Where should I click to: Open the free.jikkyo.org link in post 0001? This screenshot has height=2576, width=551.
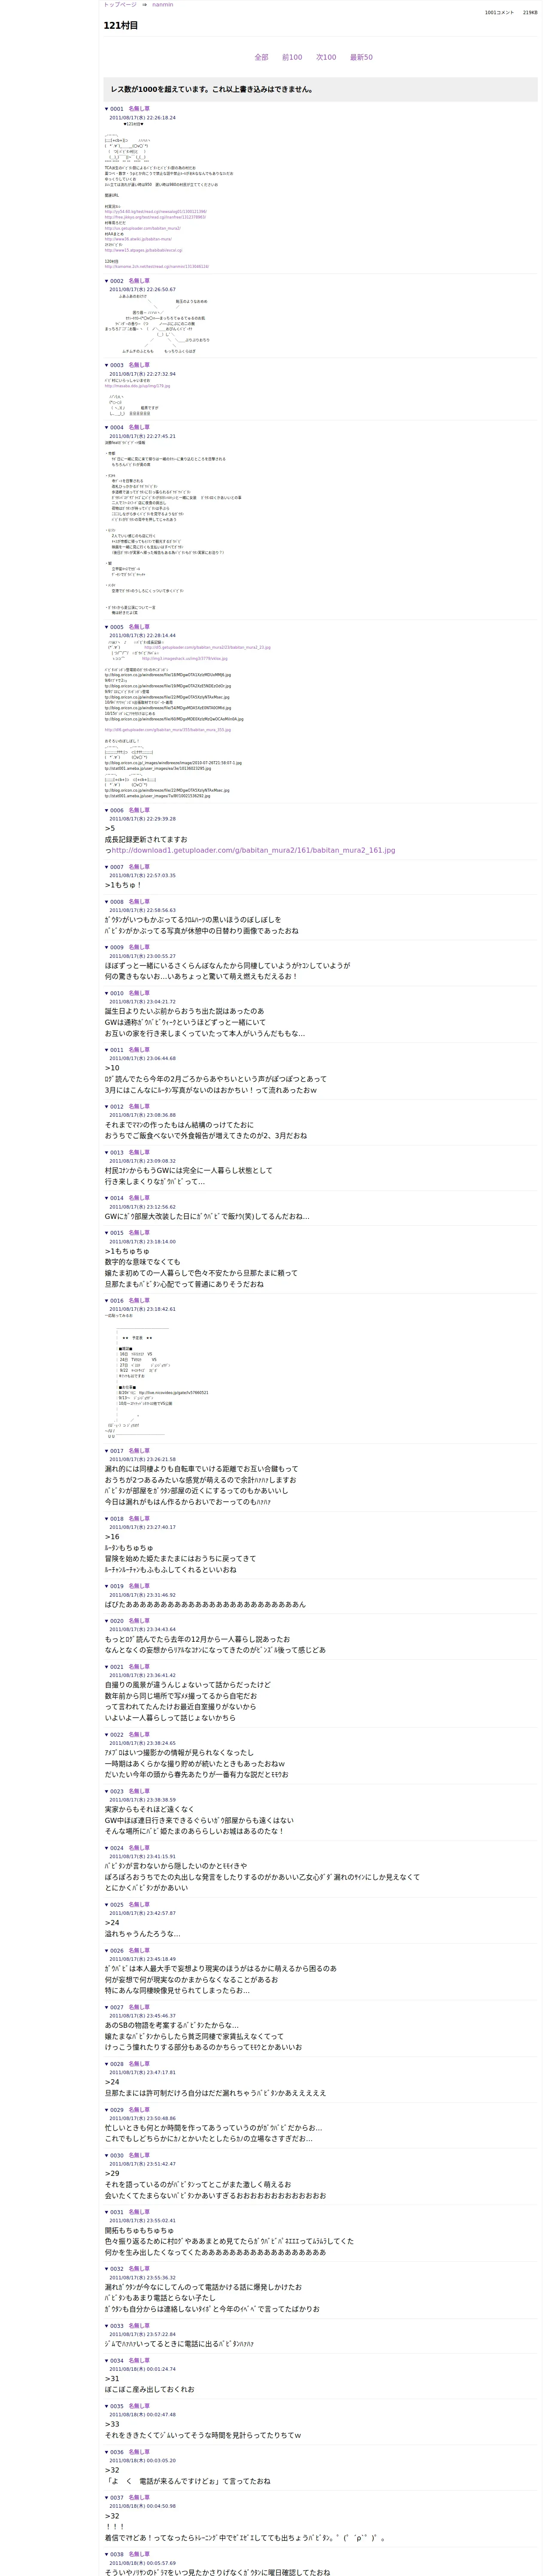click(155, 217)
